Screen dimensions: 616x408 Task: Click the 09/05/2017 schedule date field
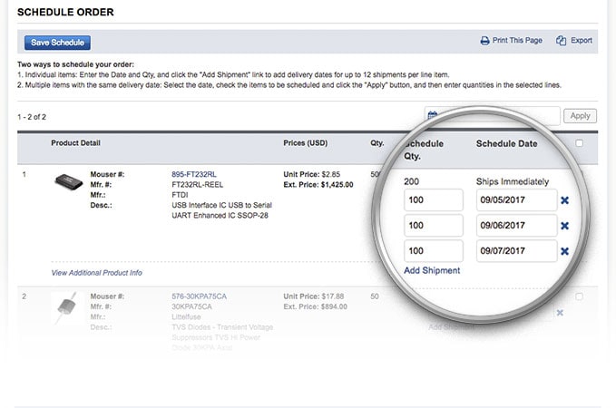pos(515,200)
